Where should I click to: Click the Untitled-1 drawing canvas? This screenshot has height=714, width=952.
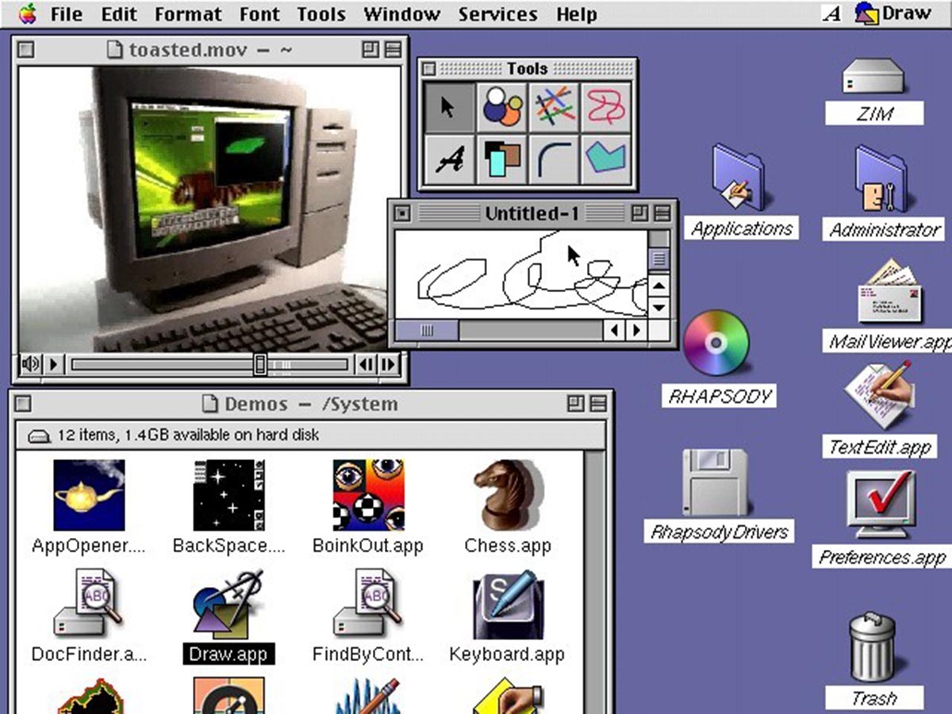pyautogui.click(x=521, y=274)
